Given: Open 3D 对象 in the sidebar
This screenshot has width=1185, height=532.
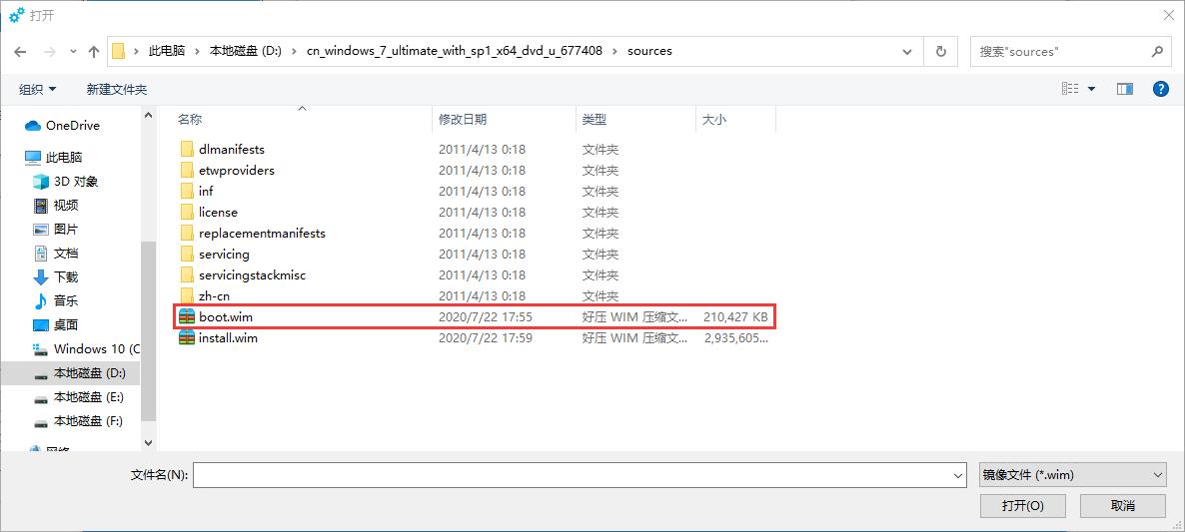Looking at the screenshot, I should point(66,182).
